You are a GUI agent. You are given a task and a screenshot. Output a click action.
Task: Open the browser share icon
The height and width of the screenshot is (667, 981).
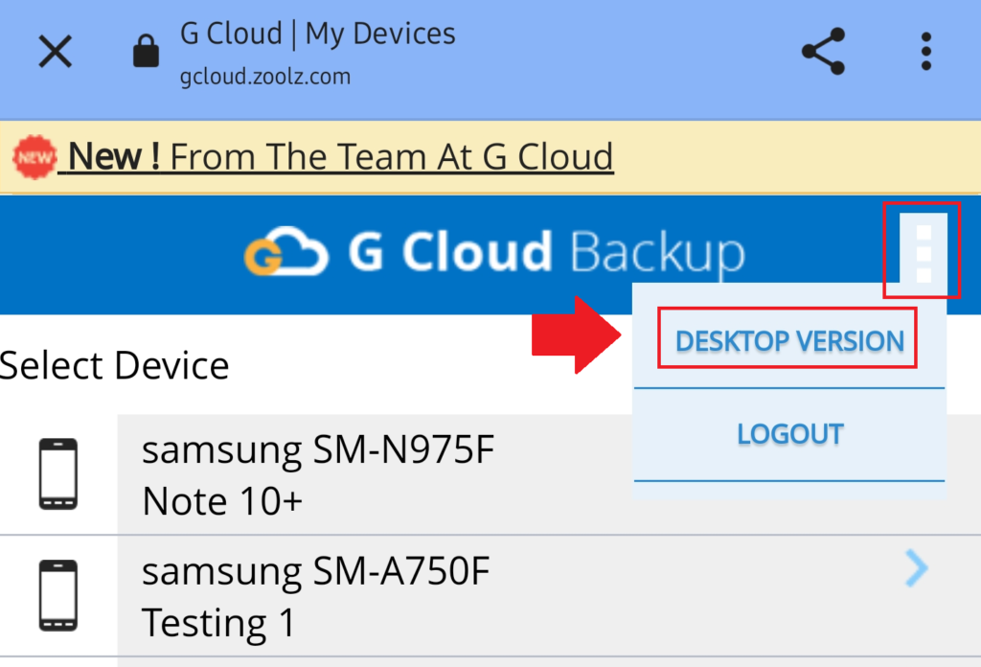pos(822,51)
